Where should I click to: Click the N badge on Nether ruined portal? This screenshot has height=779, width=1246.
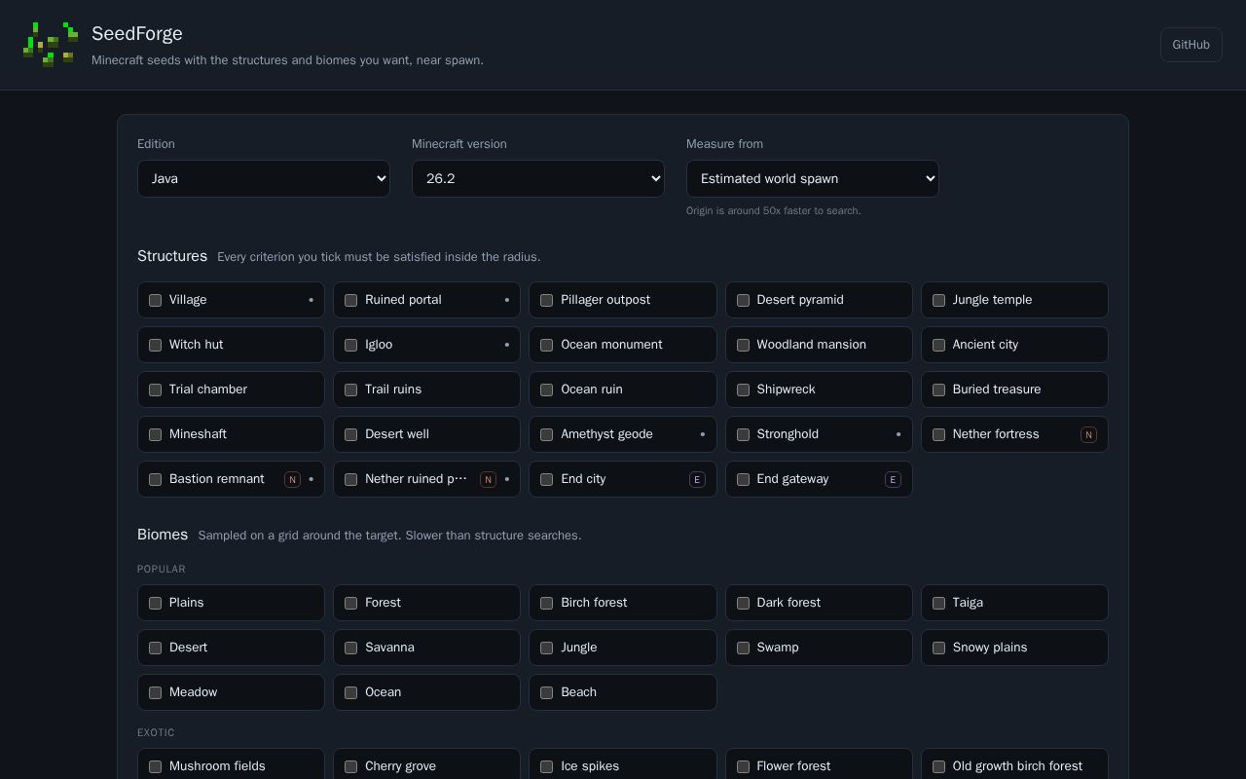(x=488, y=479)
